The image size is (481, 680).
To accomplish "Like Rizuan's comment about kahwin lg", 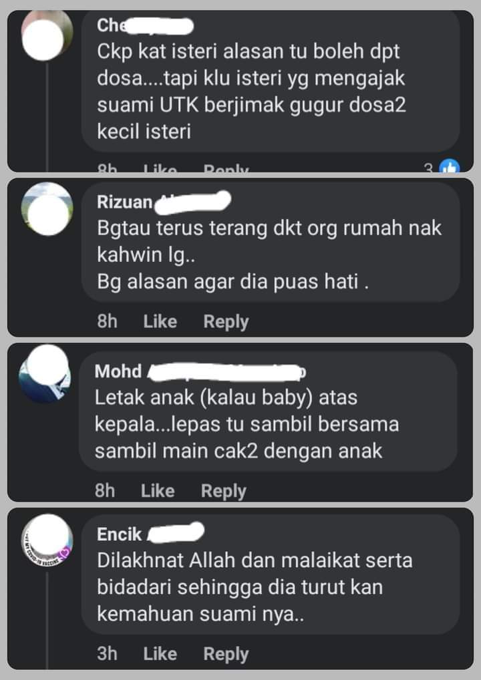I will point(160,322).
